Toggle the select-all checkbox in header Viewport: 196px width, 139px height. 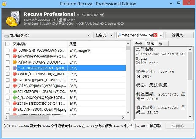[7, 44]
